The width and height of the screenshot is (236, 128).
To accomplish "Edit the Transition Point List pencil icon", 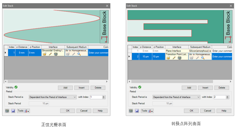I will (x=174, y=58).
